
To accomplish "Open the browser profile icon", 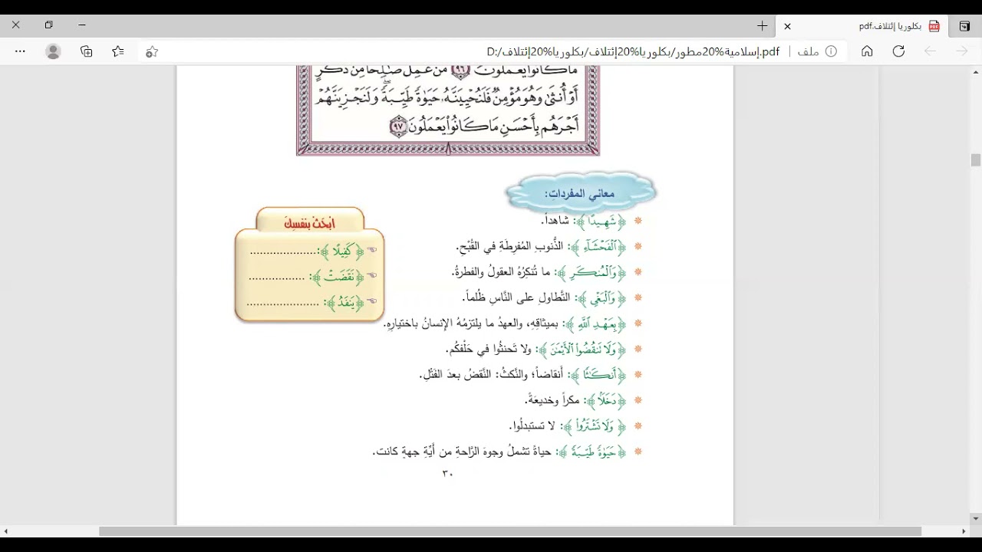I will (53, 51).
